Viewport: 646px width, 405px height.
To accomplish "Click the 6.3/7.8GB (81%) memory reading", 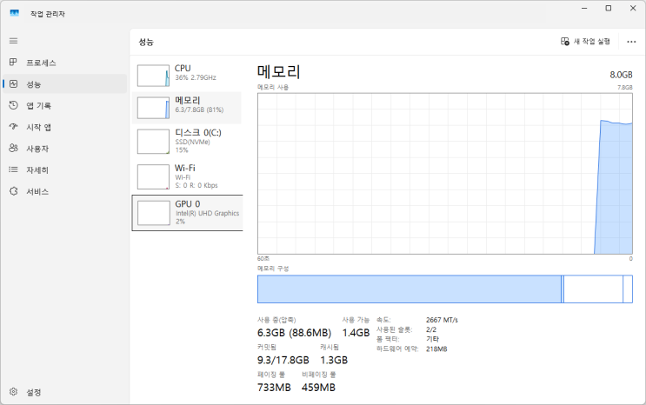I will coord(199,110).
